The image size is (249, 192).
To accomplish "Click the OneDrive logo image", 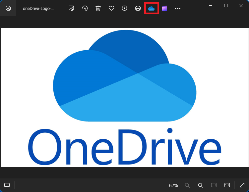I will 125,97.
